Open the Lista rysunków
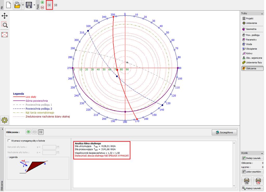This screenshot has height=192, width=266. pyautogui.click(x=252, y=172)
